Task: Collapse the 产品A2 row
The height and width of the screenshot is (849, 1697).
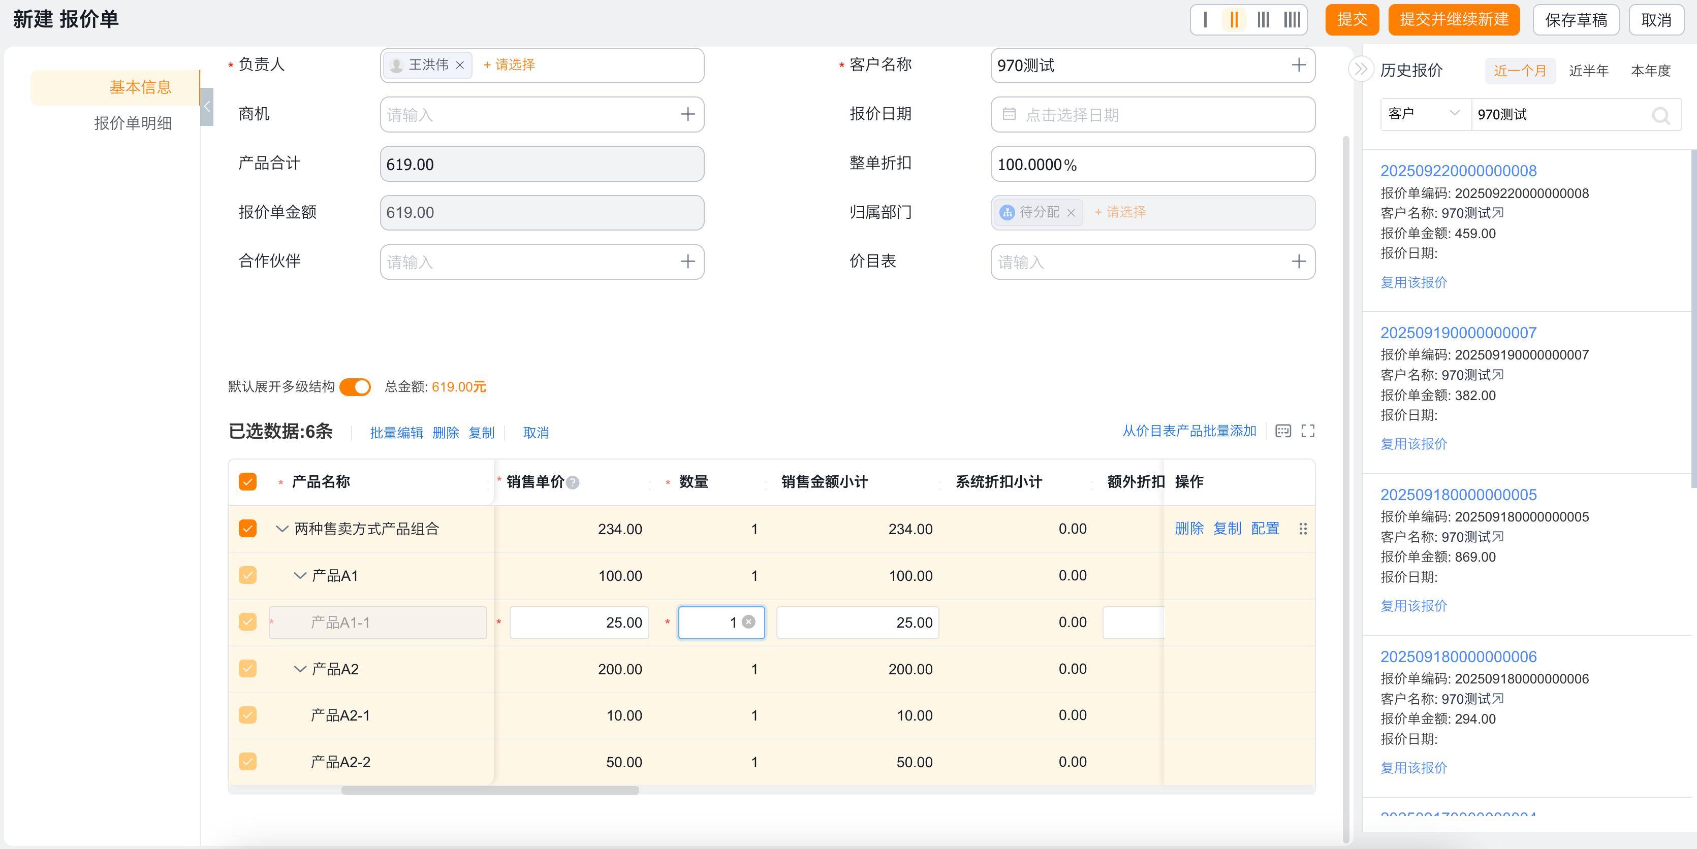Action: [300, 669]
